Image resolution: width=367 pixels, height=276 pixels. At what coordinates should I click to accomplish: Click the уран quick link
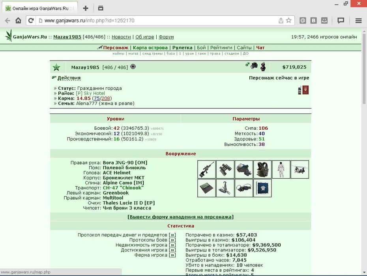coord(189,53)
